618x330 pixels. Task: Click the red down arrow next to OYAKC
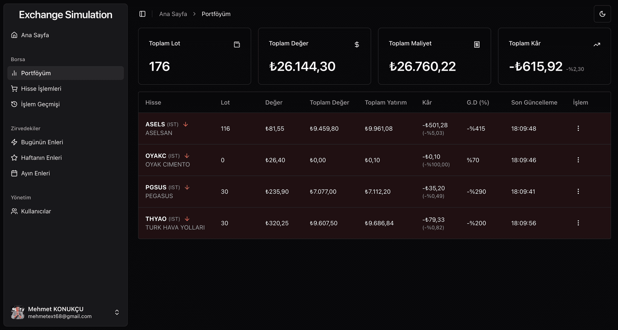point(187,156)
